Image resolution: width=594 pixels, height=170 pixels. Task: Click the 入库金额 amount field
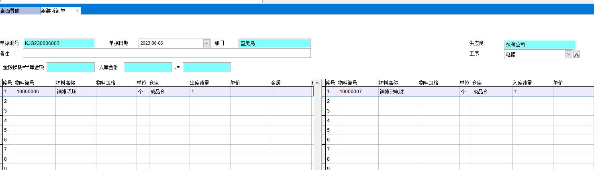(147, 68)
